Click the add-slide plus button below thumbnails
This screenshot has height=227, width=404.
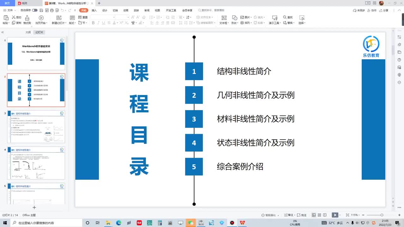click(x=34, y=207)
